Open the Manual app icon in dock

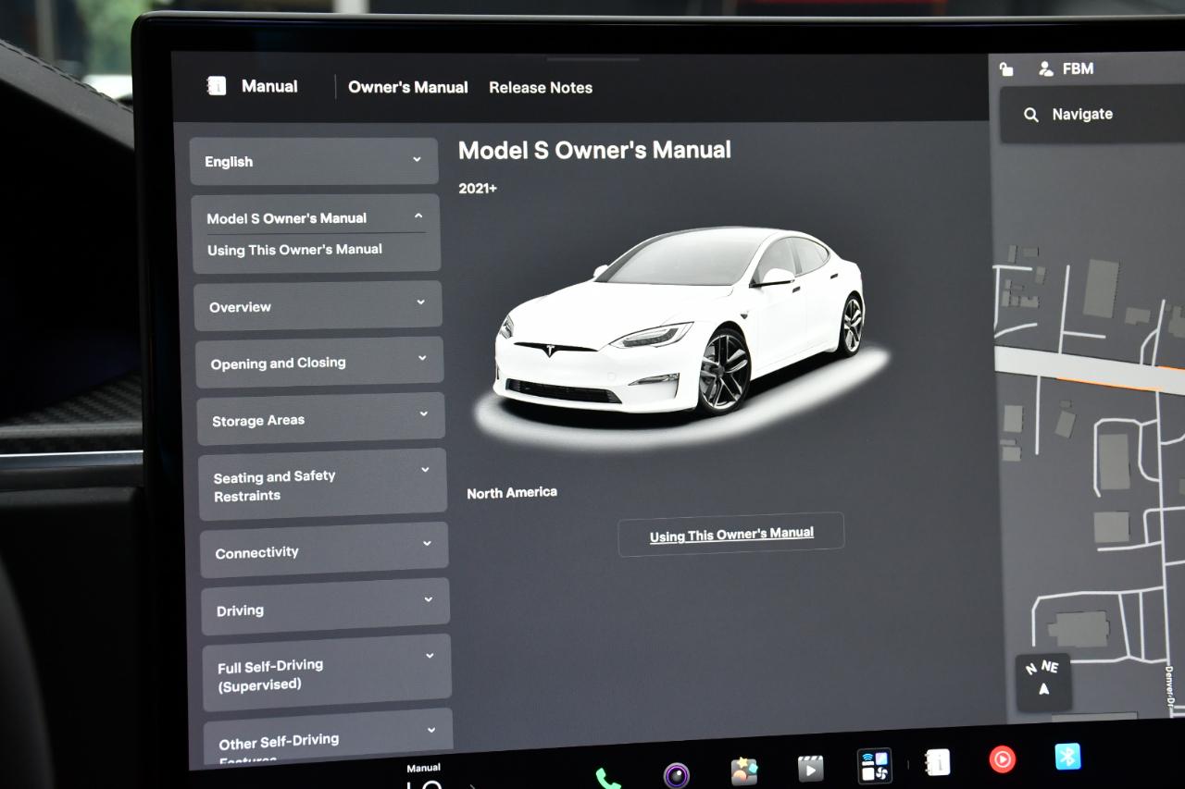(x=937, y=762)
